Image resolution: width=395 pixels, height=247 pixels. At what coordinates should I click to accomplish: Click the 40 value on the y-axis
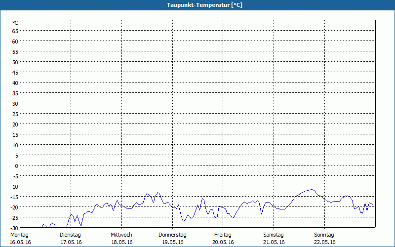tap(15, 83)
